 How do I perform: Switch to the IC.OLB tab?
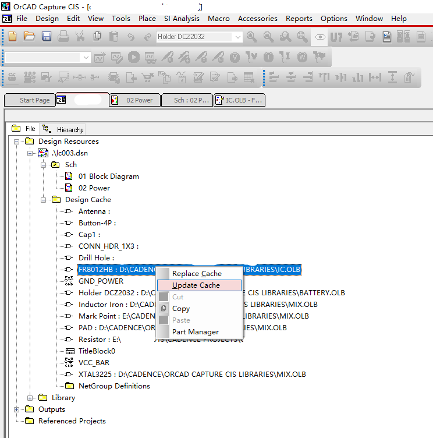click(x=239, y=100)
